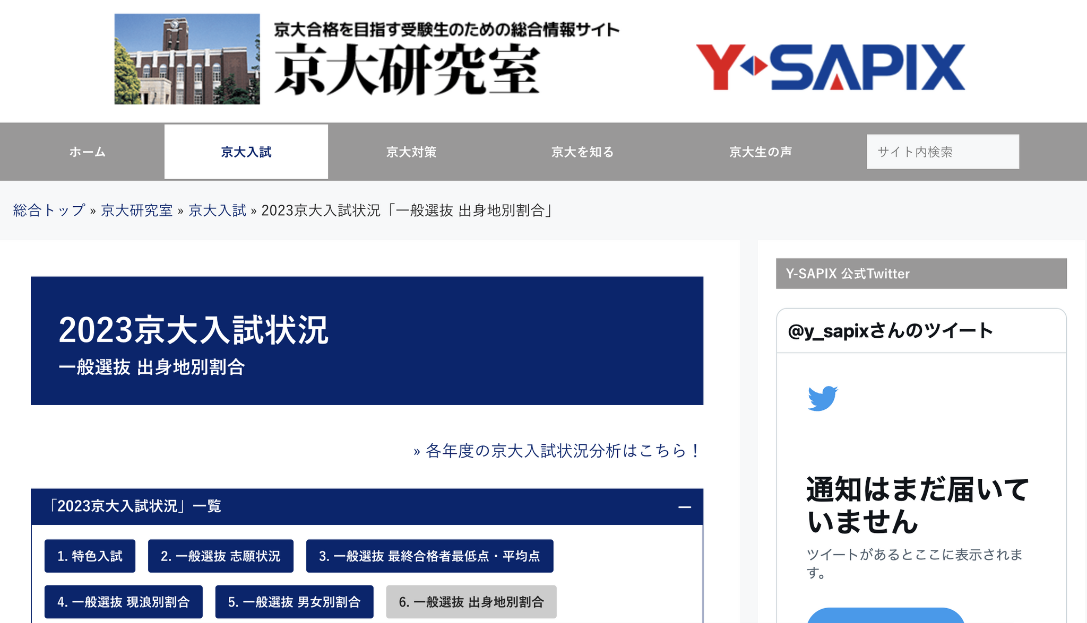Follow the 総合トップ breadcrumb link
Screen dimensions: 1087x623
[49, 210]
